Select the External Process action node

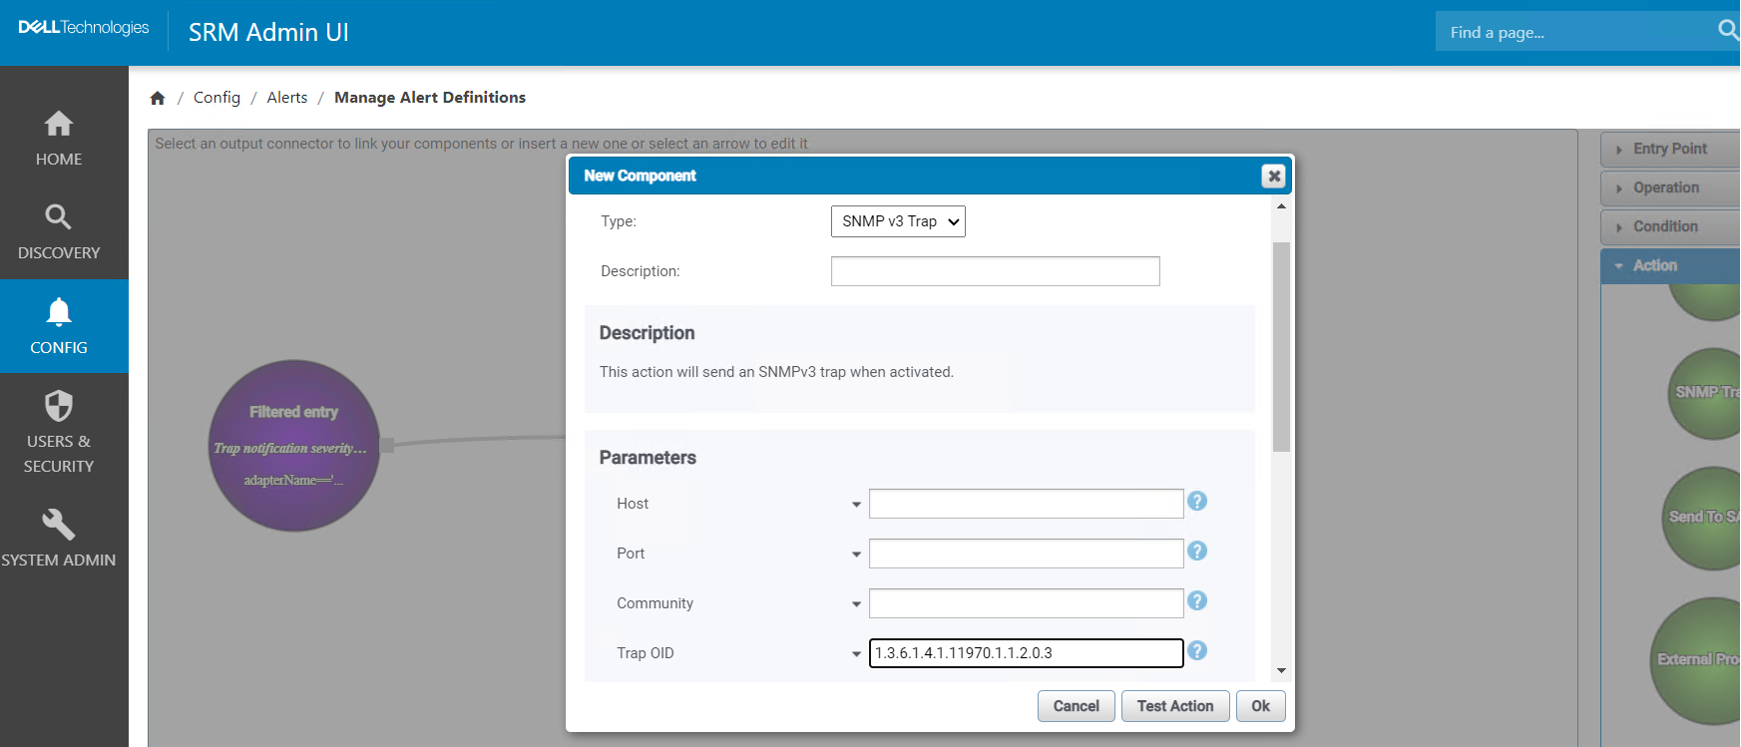(1696, 660)
